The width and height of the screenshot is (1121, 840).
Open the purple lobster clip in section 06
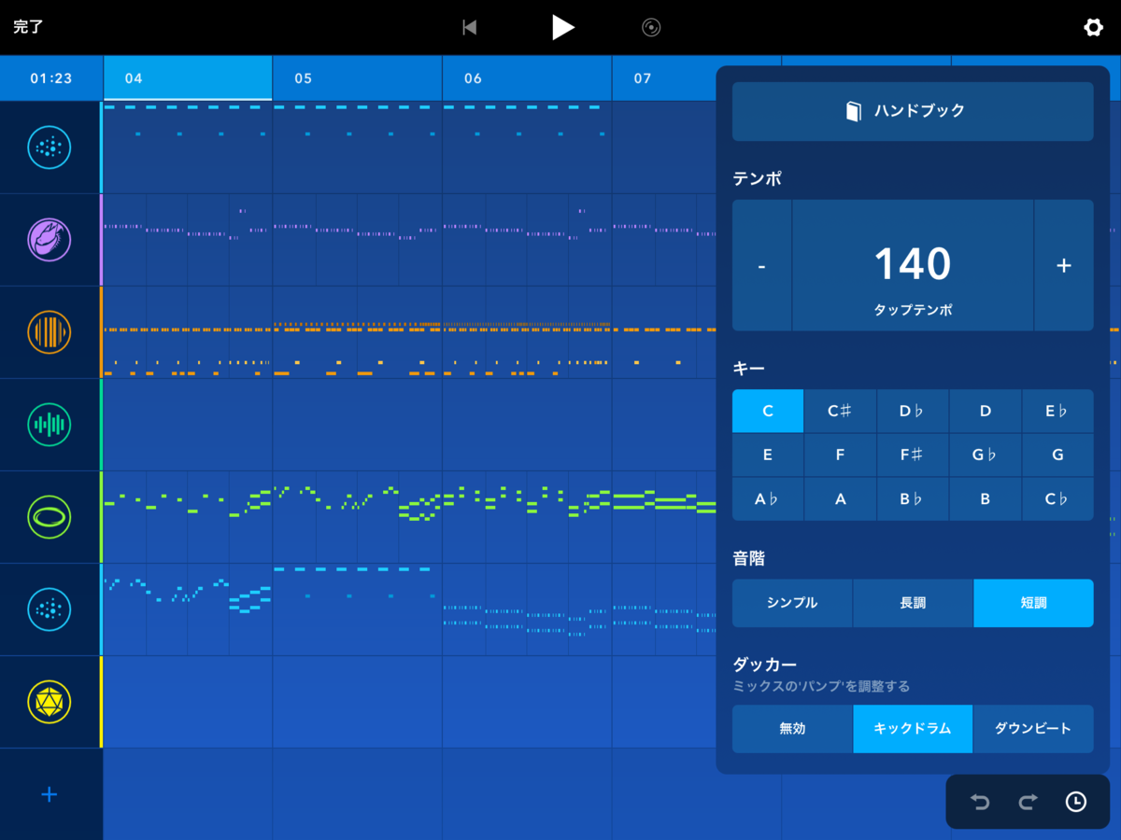527,239
